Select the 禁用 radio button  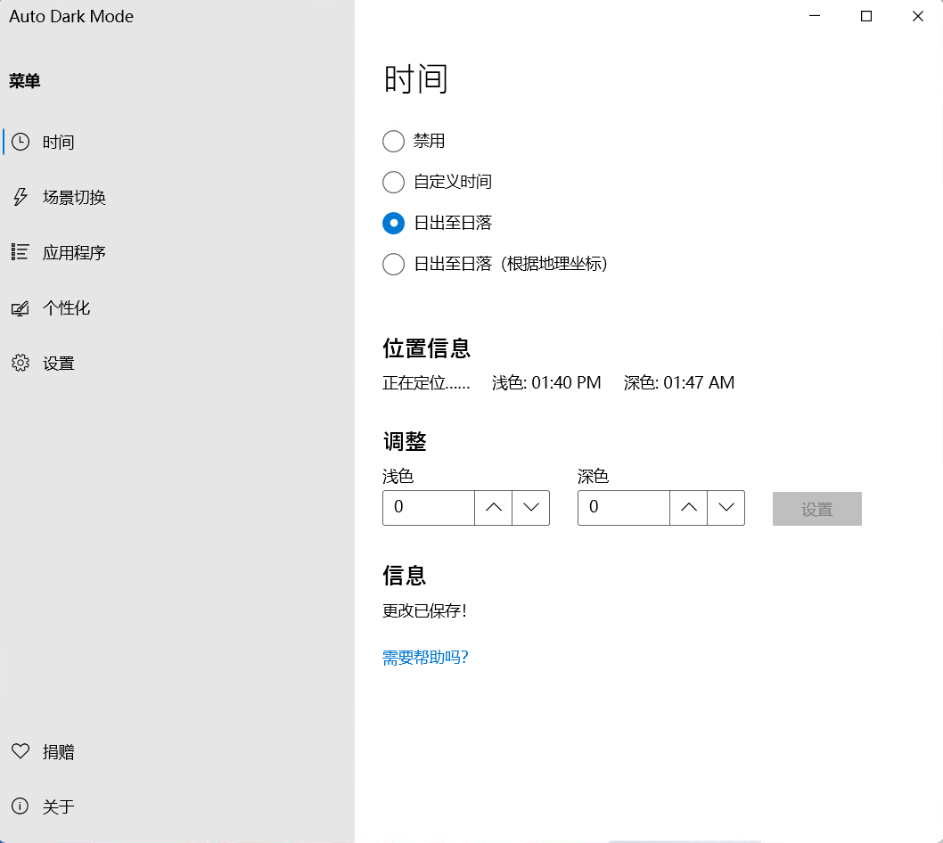click(393, 141)
